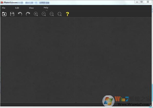Open the Edit menu
This screenshot has width=153, height=108.
coord(17,8)
